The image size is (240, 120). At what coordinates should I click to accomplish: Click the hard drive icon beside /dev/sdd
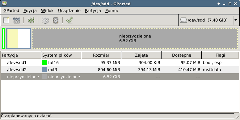tap(183, 20)
